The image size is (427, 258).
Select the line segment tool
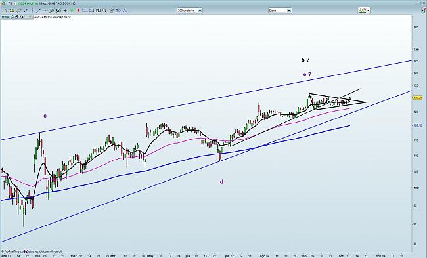coord(26,11)
